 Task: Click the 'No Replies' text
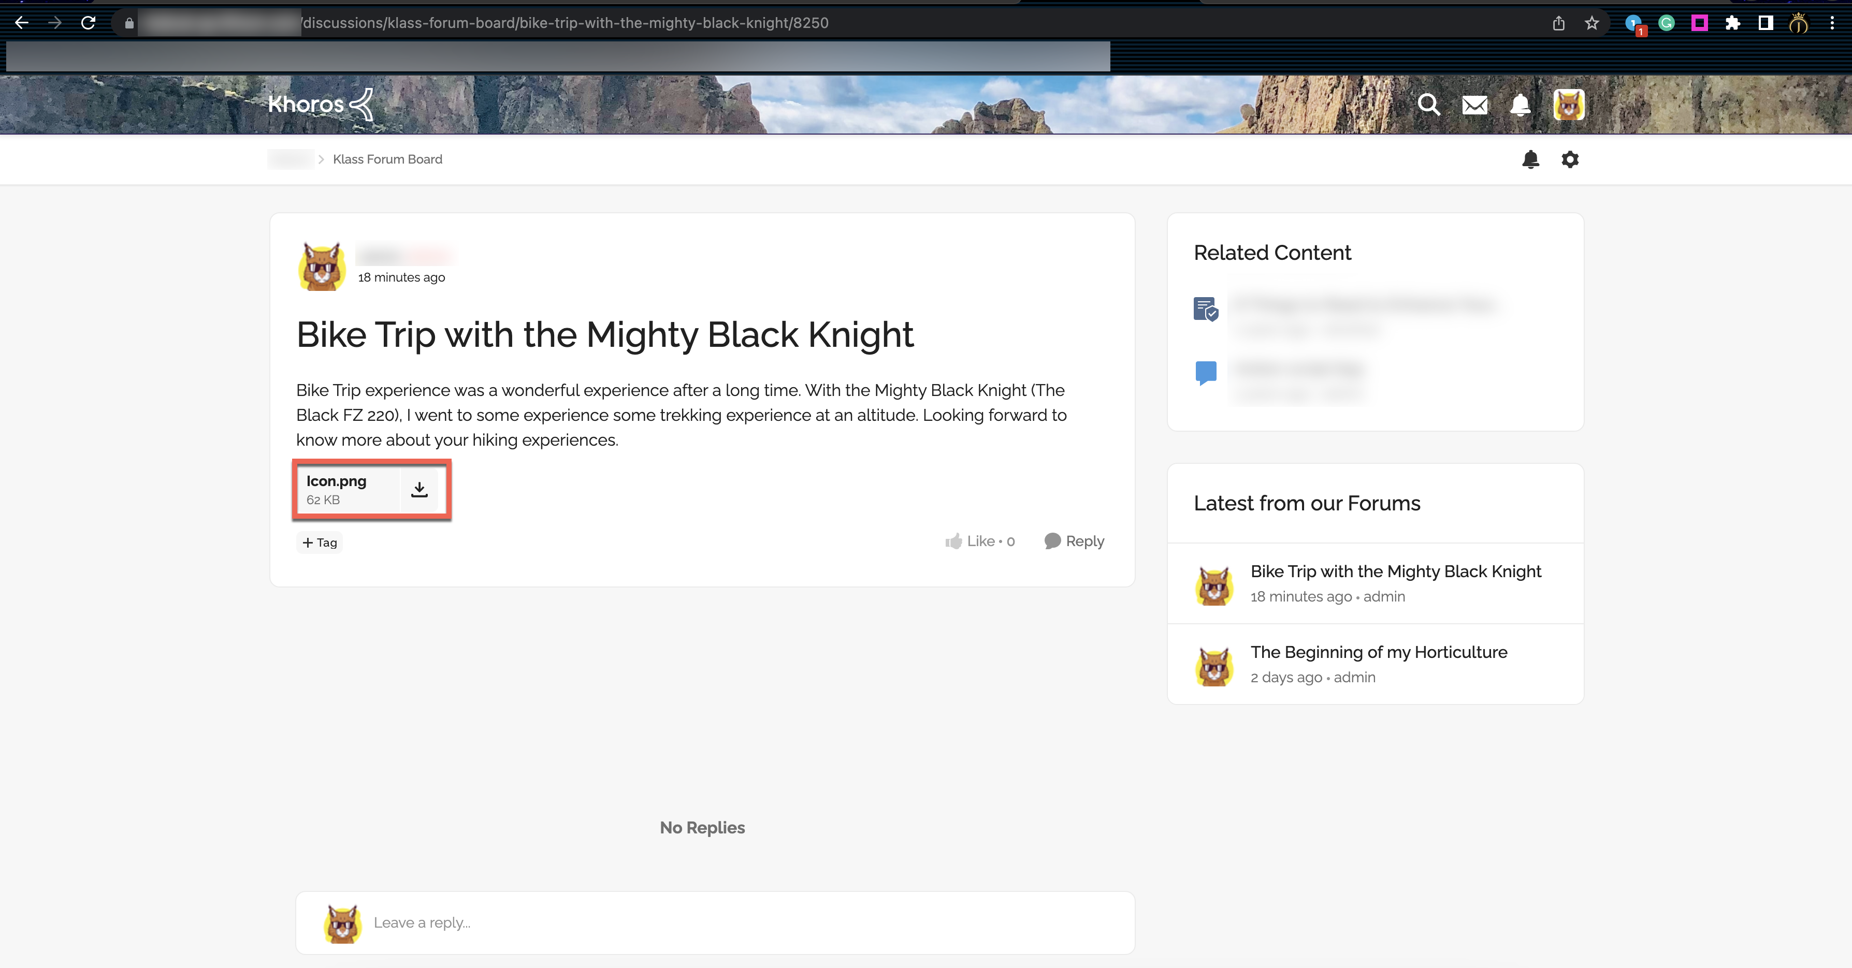point(702,828)
